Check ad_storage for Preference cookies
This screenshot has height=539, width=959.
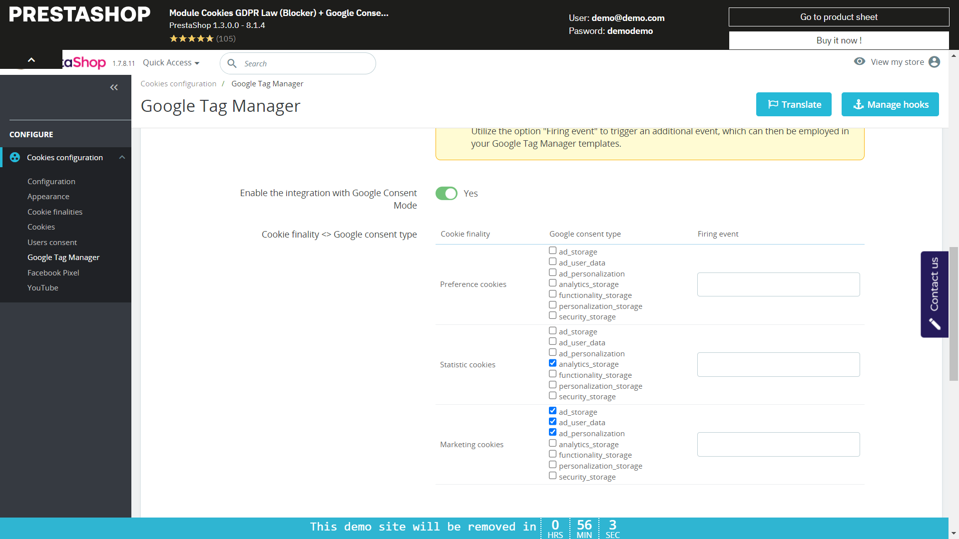[552, 251]
